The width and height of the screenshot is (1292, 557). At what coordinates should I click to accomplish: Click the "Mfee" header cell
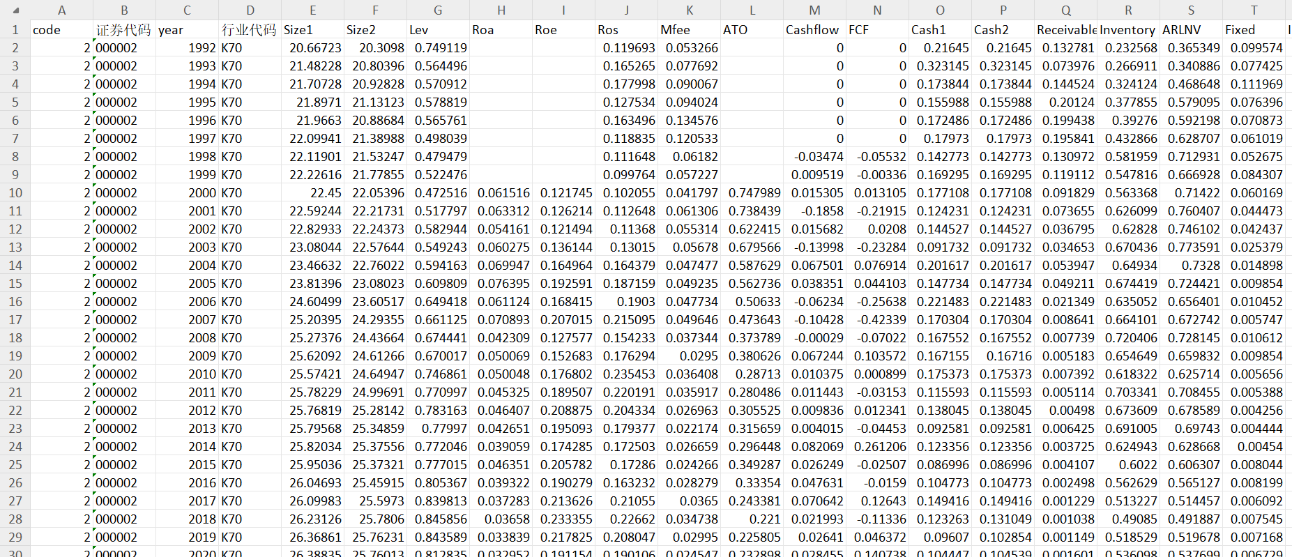point(690,30)
